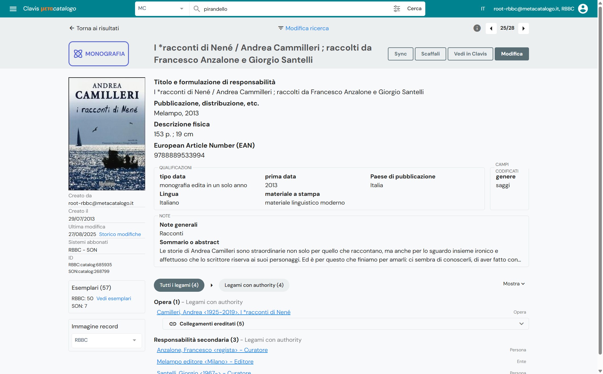Click the user account avatar icon
The height and width of the screenshot is (374, 603).
coord(583,9)
